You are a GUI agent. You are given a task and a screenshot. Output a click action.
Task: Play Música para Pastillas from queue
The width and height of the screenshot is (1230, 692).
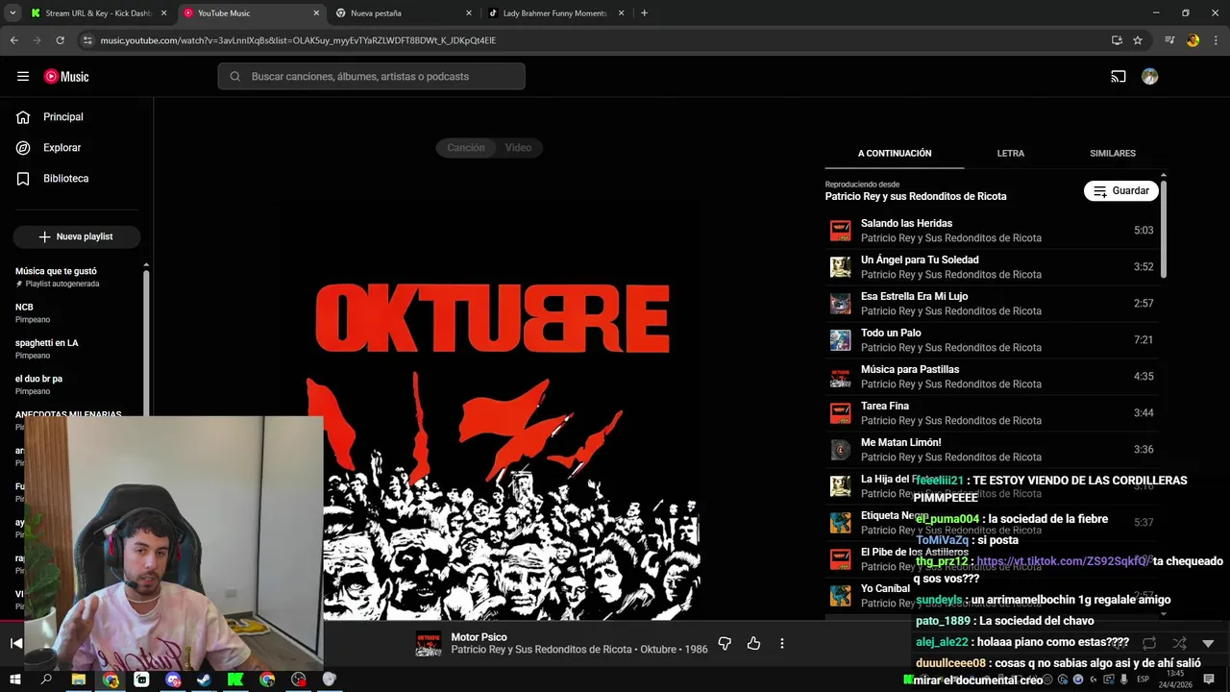[992, 377]
